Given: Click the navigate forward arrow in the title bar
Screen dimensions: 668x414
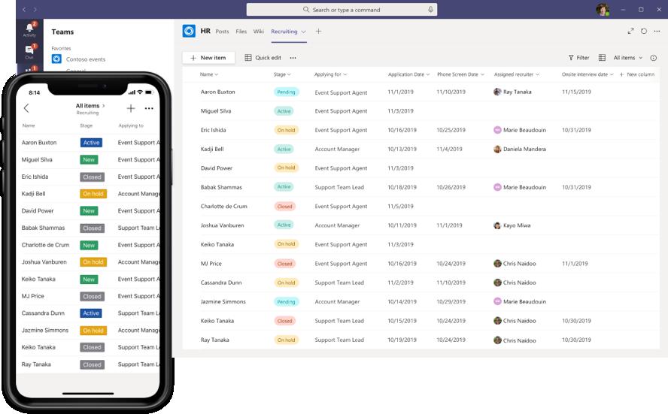Looking at the screenshot, I should click(x=35, y=9).
